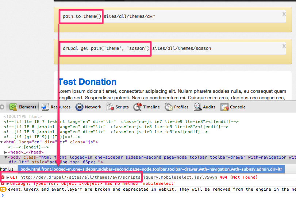The image size is (296, 203).
Task: Open the jquery.mobileselect.js 404 URL link
Action: pyautogui.click(x=119, y=177)
